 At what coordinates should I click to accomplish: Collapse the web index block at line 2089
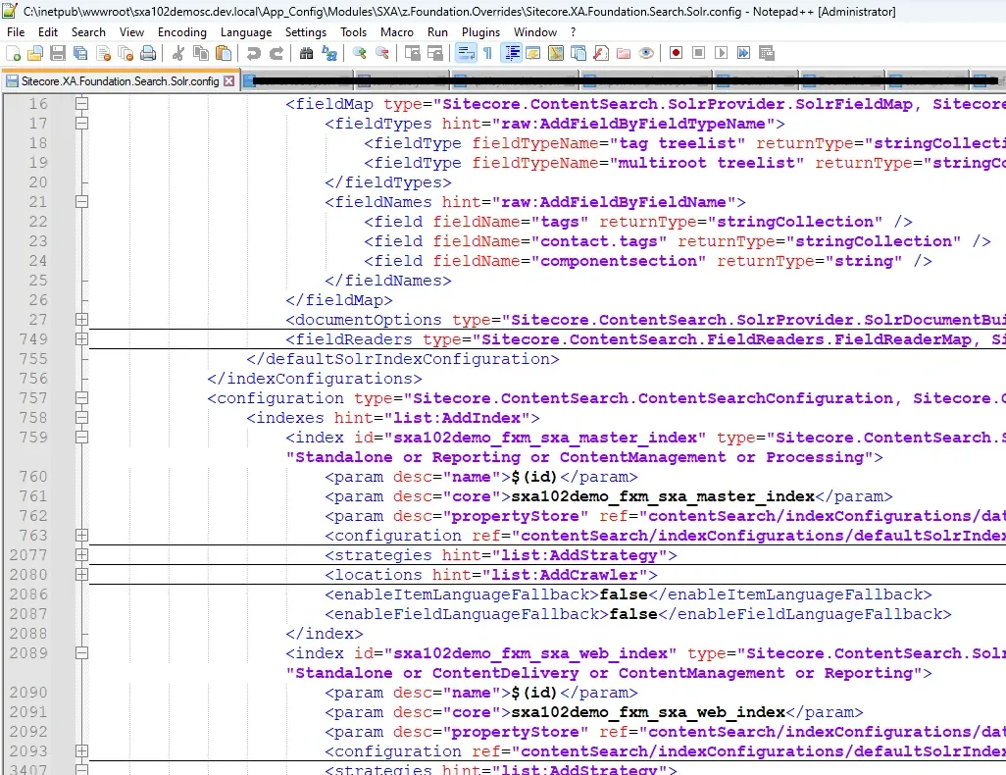click(x=81, y=653)
